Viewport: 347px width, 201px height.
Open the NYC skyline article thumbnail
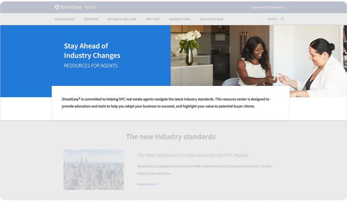94,170
